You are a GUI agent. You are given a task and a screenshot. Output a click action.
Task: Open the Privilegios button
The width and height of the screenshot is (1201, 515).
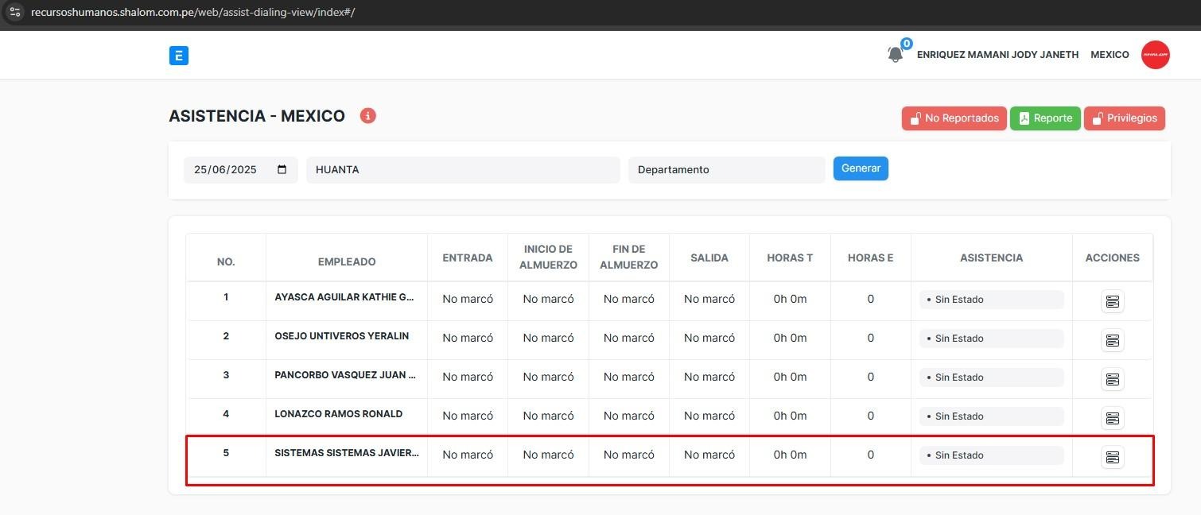pos(1124,118)
